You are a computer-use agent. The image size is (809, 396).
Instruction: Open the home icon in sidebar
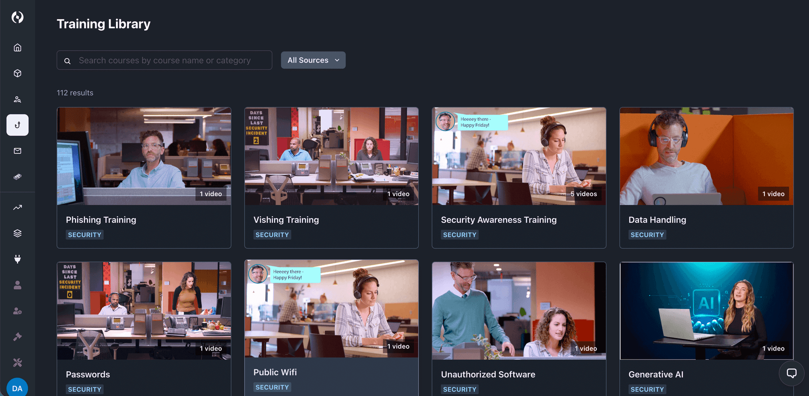(x=18, y=48)
